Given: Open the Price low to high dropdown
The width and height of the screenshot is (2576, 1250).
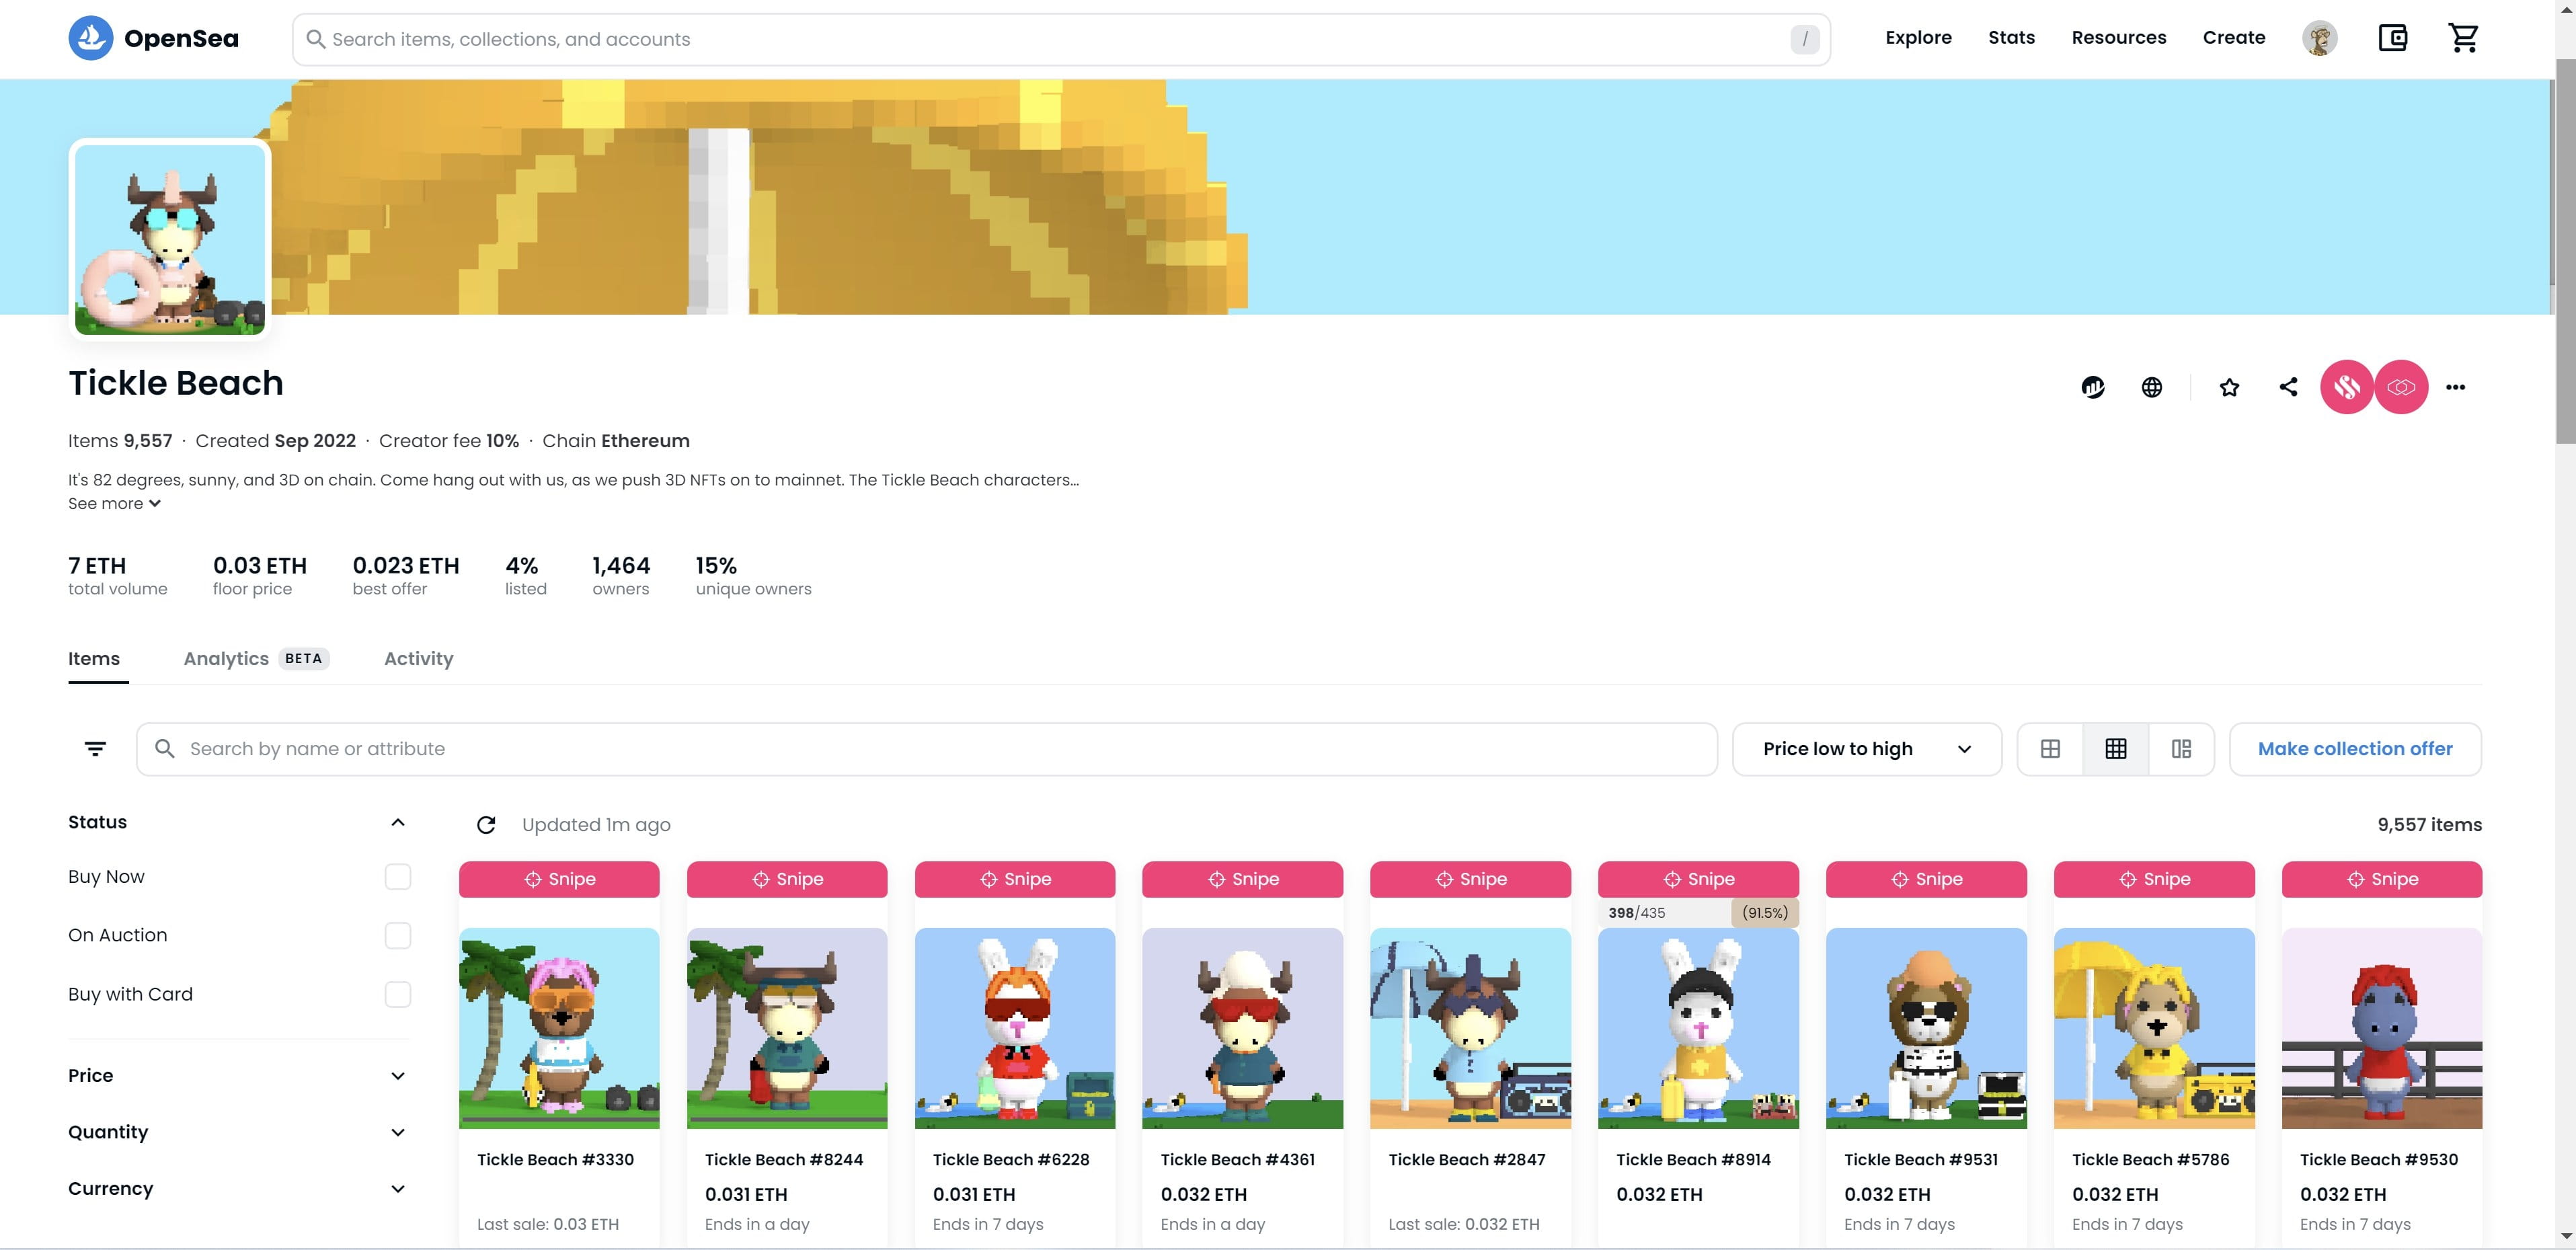Looking at the screenshot, I should coord(1866,749).
